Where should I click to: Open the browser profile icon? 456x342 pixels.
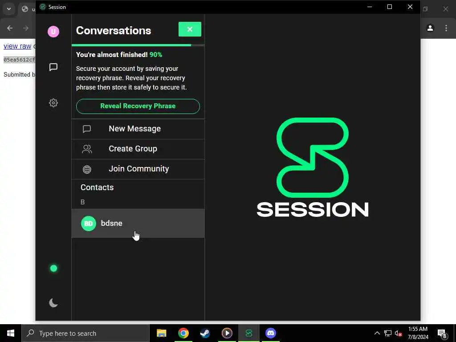(430, 28)
